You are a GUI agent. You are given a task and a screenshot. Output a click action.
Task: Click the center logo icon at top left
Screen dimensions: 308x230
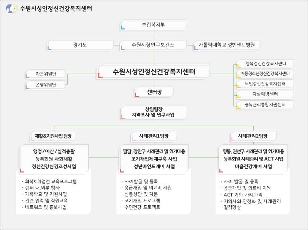click(x=12, y=9)
